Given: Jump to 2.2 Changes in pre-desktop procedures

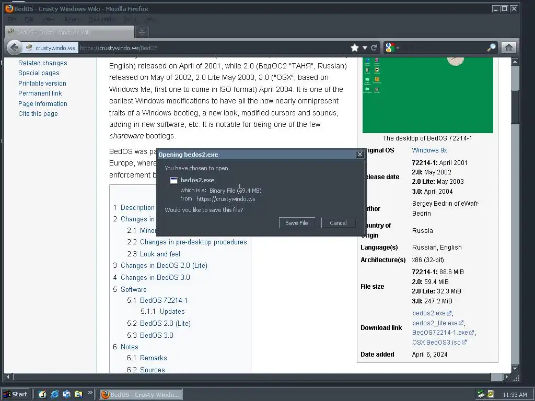Looking at the screenshot, I should 187,242.
